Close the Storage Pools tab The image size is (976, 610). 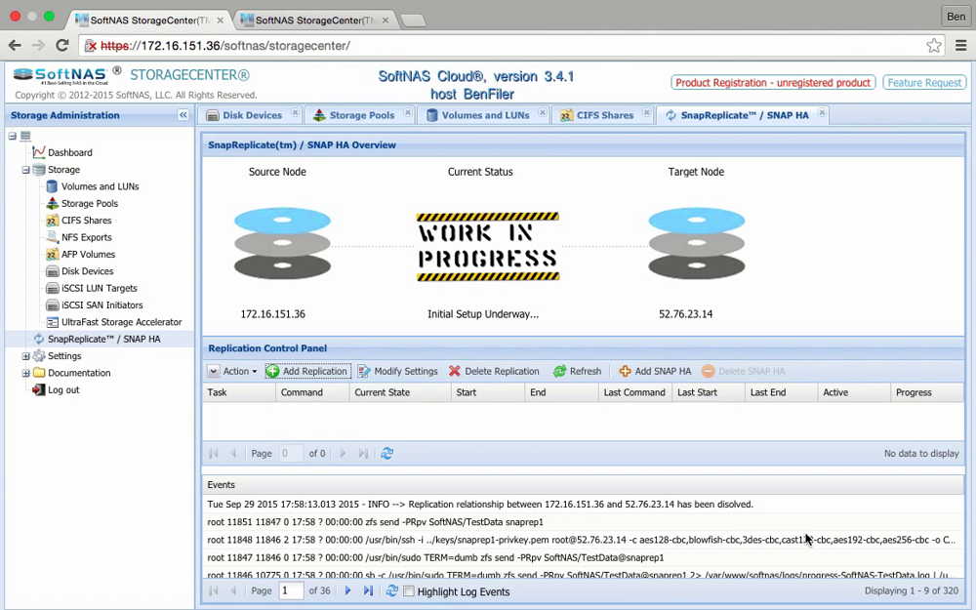click(408, 112)
